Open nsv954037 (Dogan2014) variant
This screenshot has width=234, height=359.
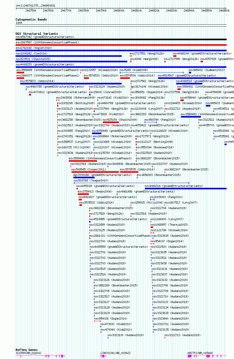(x=166, y=241)
